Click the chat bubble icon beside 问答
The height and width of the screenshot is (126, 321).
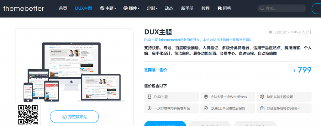pos(220,8)
